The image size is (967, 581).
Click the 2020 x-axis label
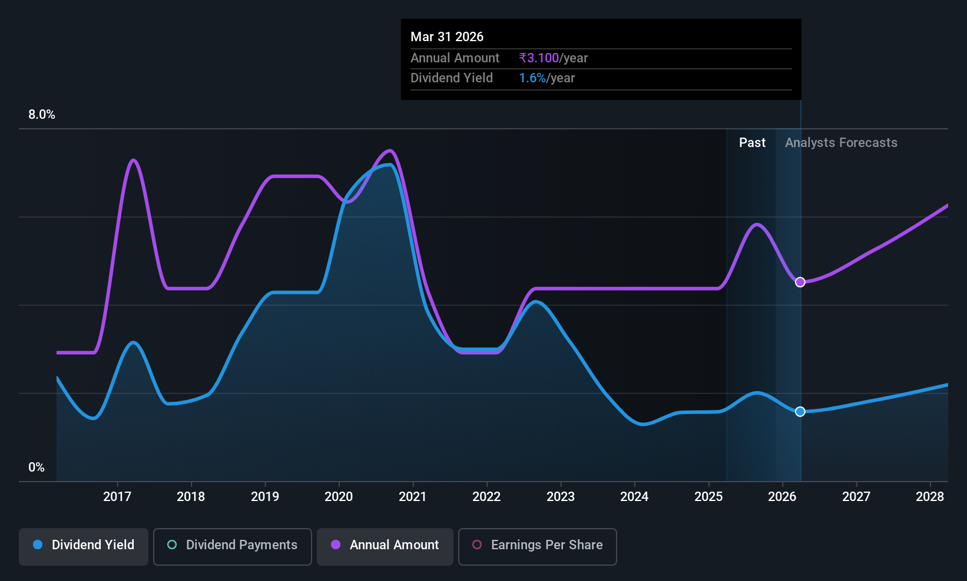click(339, 497)
